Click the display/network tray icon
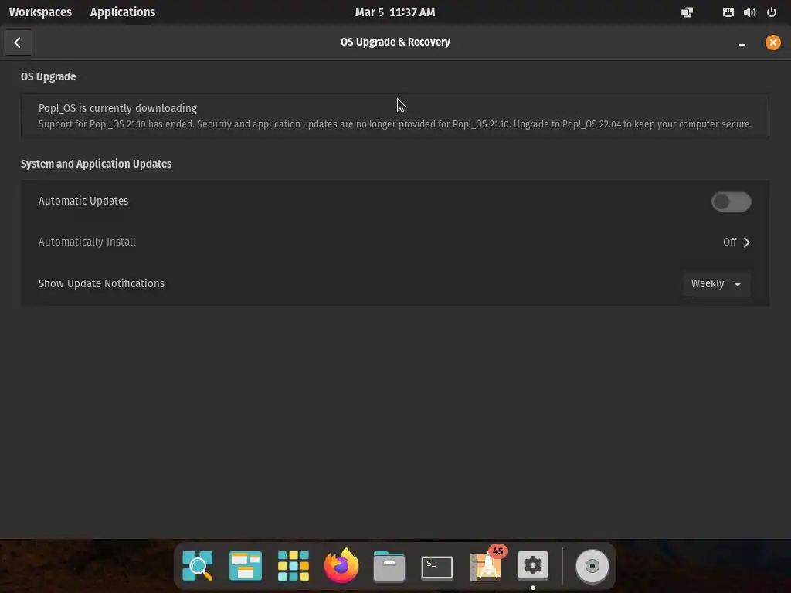This screenshot has width=791, height=593. point(687,12)
